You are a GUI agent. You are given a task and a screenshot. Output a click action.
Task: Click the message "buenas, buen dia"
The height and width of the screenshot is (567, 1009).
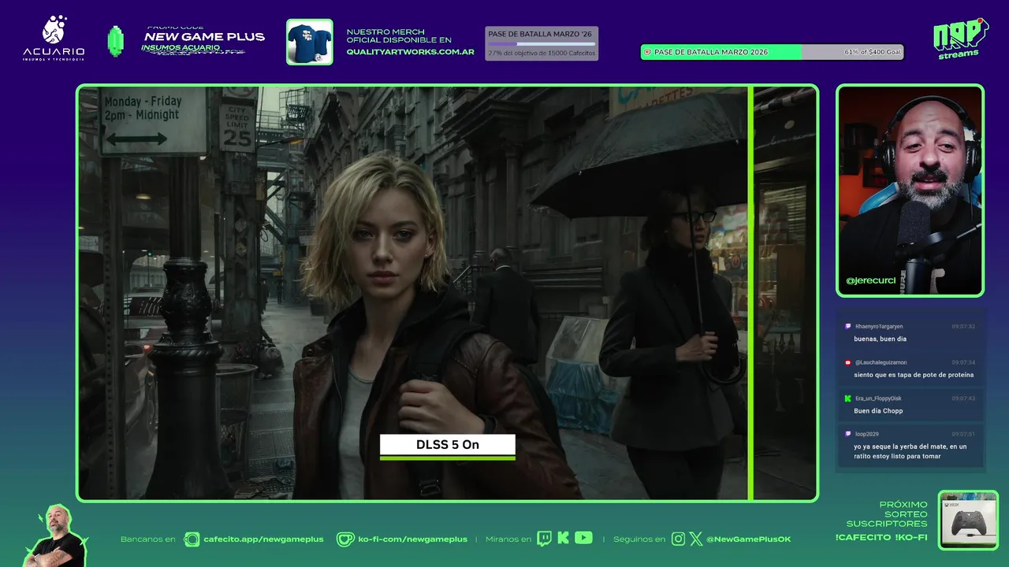point(880,339)
